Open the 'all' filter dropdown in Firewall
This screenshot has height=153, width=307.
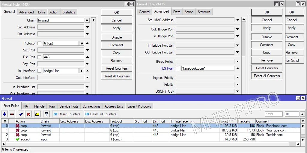[302, 114]
